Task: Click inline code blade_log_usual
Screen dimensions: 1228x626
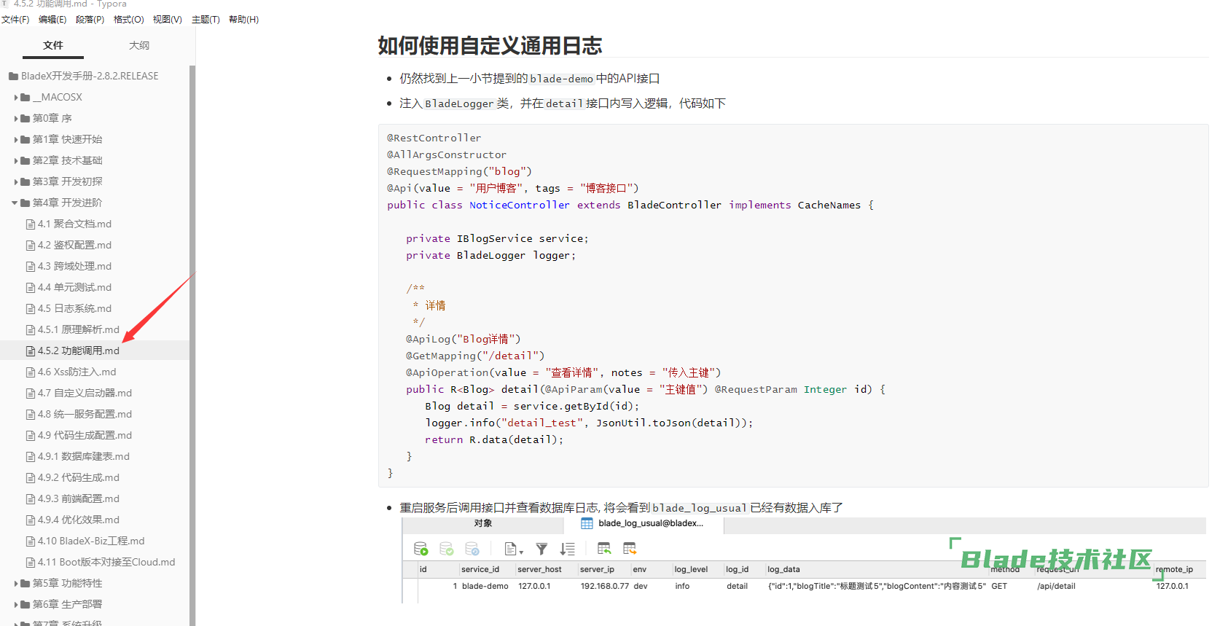Action: click(x=700, y=508)
